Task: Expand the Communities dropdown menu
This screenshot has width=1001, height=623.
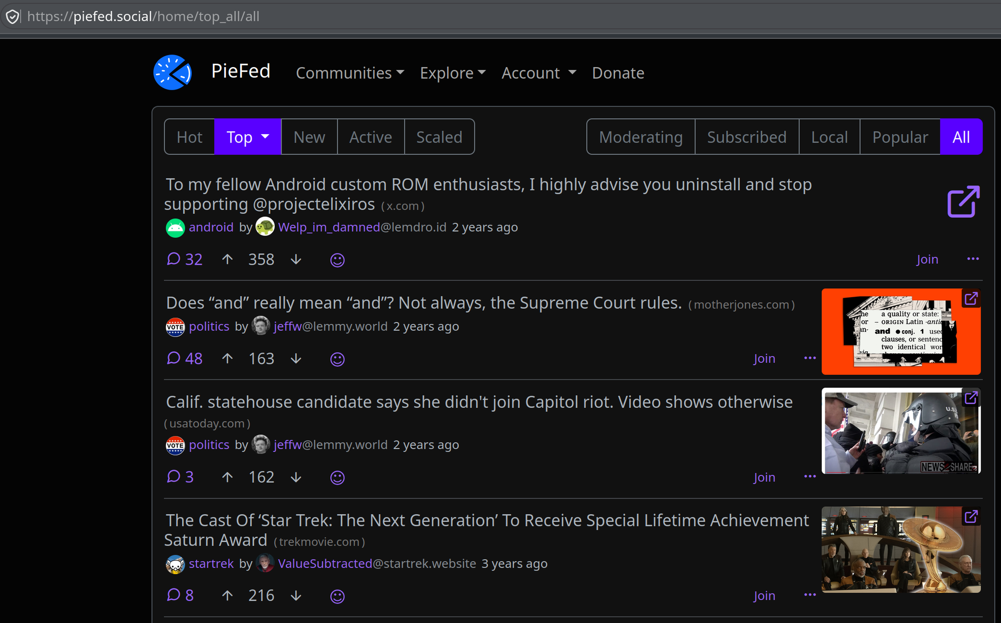Action: [350, 73]
